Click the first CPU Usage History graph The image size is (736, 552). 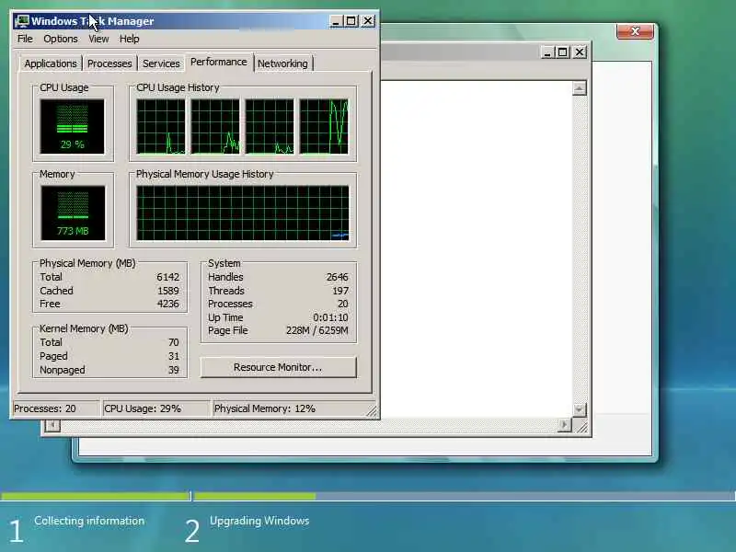pos(161,126)
